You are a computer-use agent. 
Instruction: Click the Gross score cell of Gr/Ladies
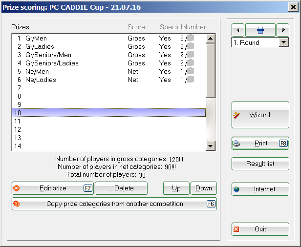click(136, 46)
